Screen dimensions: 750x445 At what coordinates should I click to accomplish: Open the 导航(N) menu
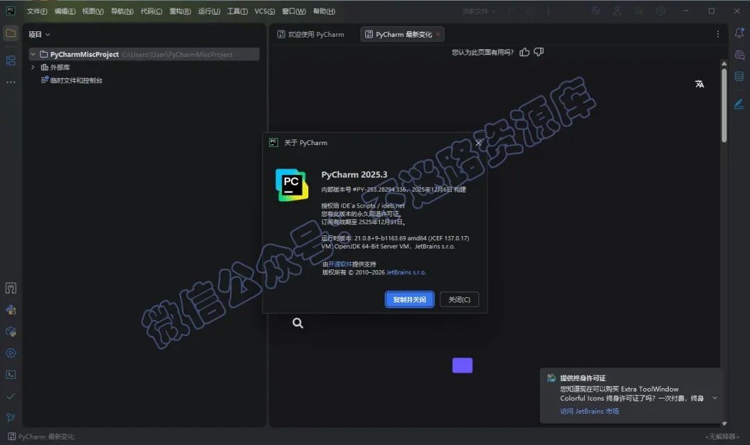[x=122, y=11]
